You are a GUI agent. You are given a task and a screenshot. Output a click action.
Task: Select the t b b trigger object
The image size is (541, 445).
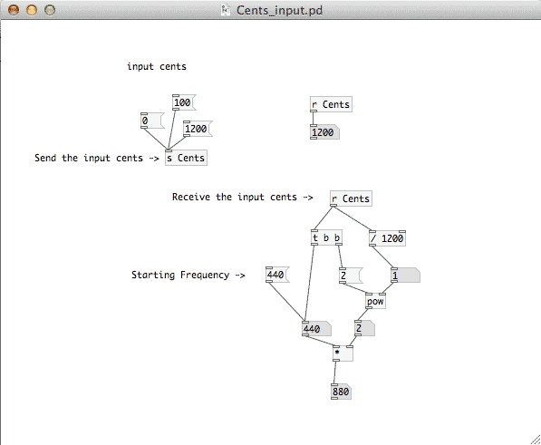click(x=326, y=237)
